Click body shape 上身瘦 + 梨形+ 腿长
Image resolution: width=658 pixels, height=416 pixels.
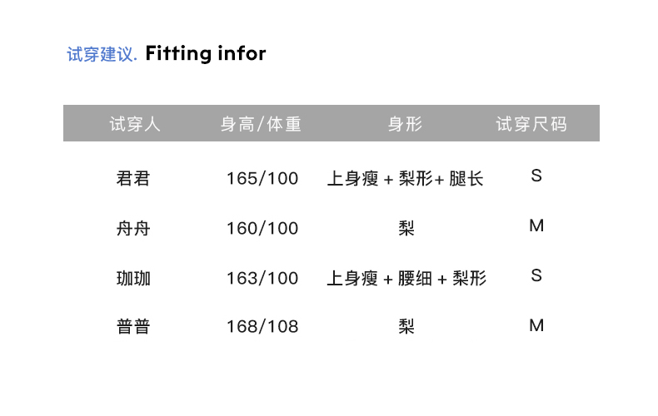pos(405,179)
